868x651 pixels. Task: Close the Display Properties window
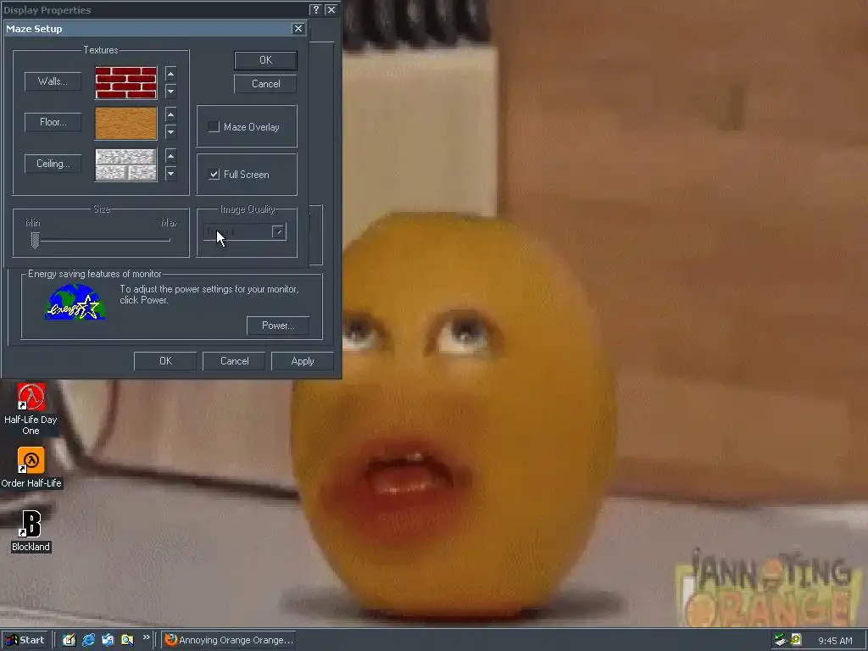pos(331,9)
